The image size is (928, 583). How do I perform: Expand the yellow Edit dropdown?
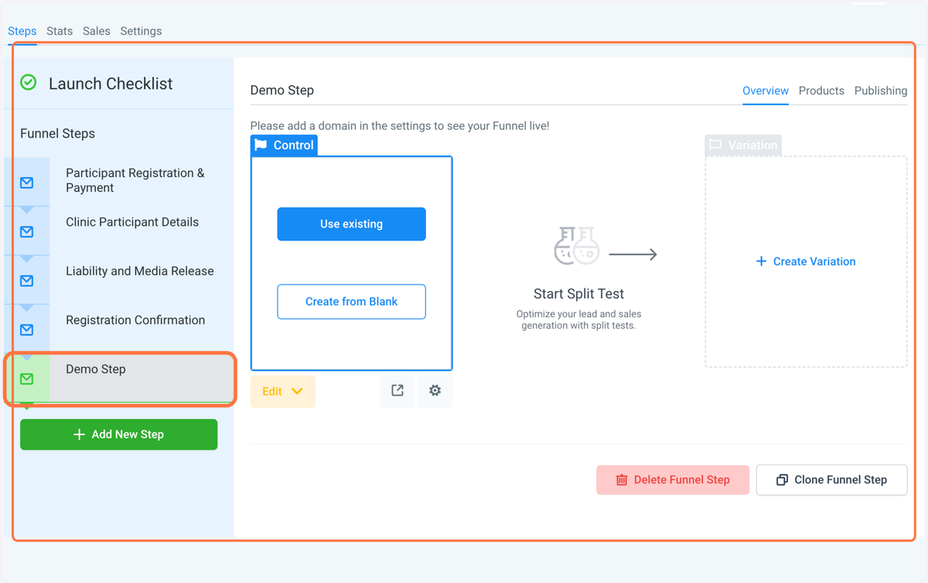point(283,391)
